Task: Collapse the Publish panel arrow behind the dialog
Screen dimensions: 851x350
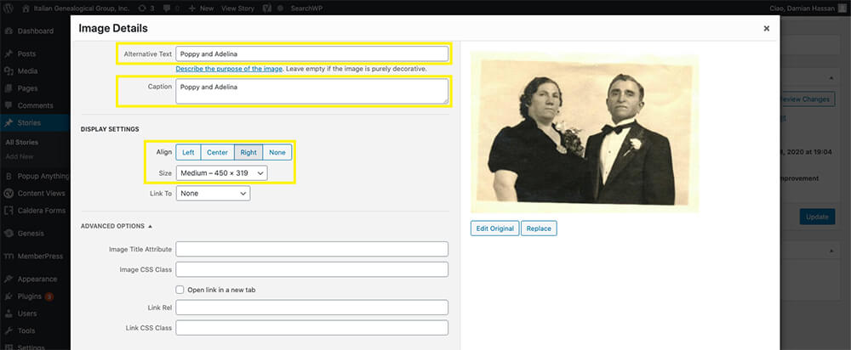Action: (831, 78)
